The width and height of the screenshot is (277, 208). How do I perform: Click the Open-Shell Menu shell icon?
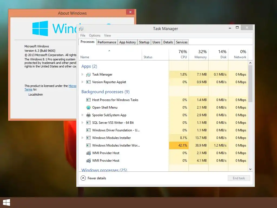[88, 108]
